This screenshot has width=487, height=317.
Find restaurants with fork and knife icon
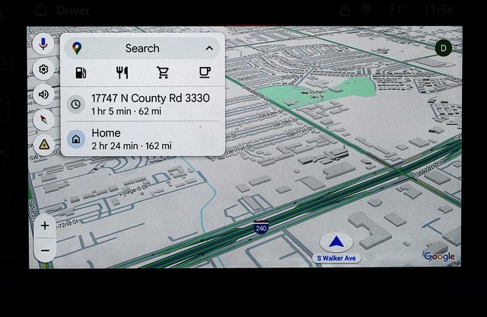(x=122, y=73)
